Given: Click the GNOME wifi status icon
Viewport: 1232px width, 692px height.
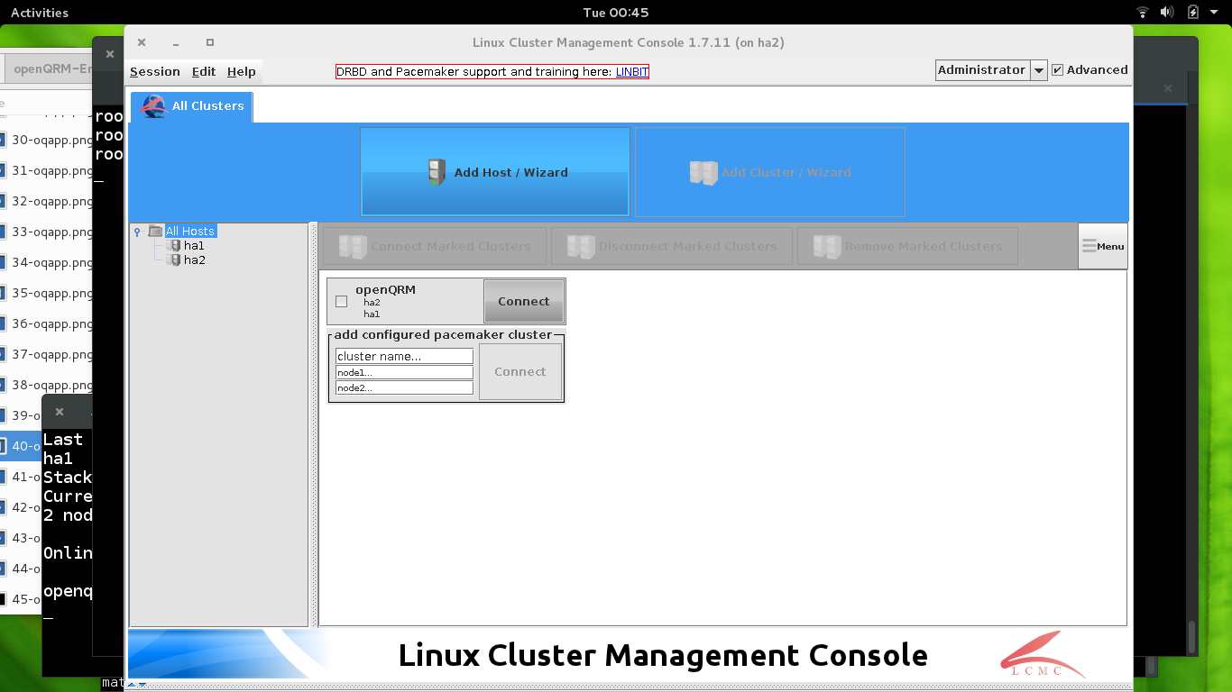Looking at the screenshot, I should [1143, 13].
